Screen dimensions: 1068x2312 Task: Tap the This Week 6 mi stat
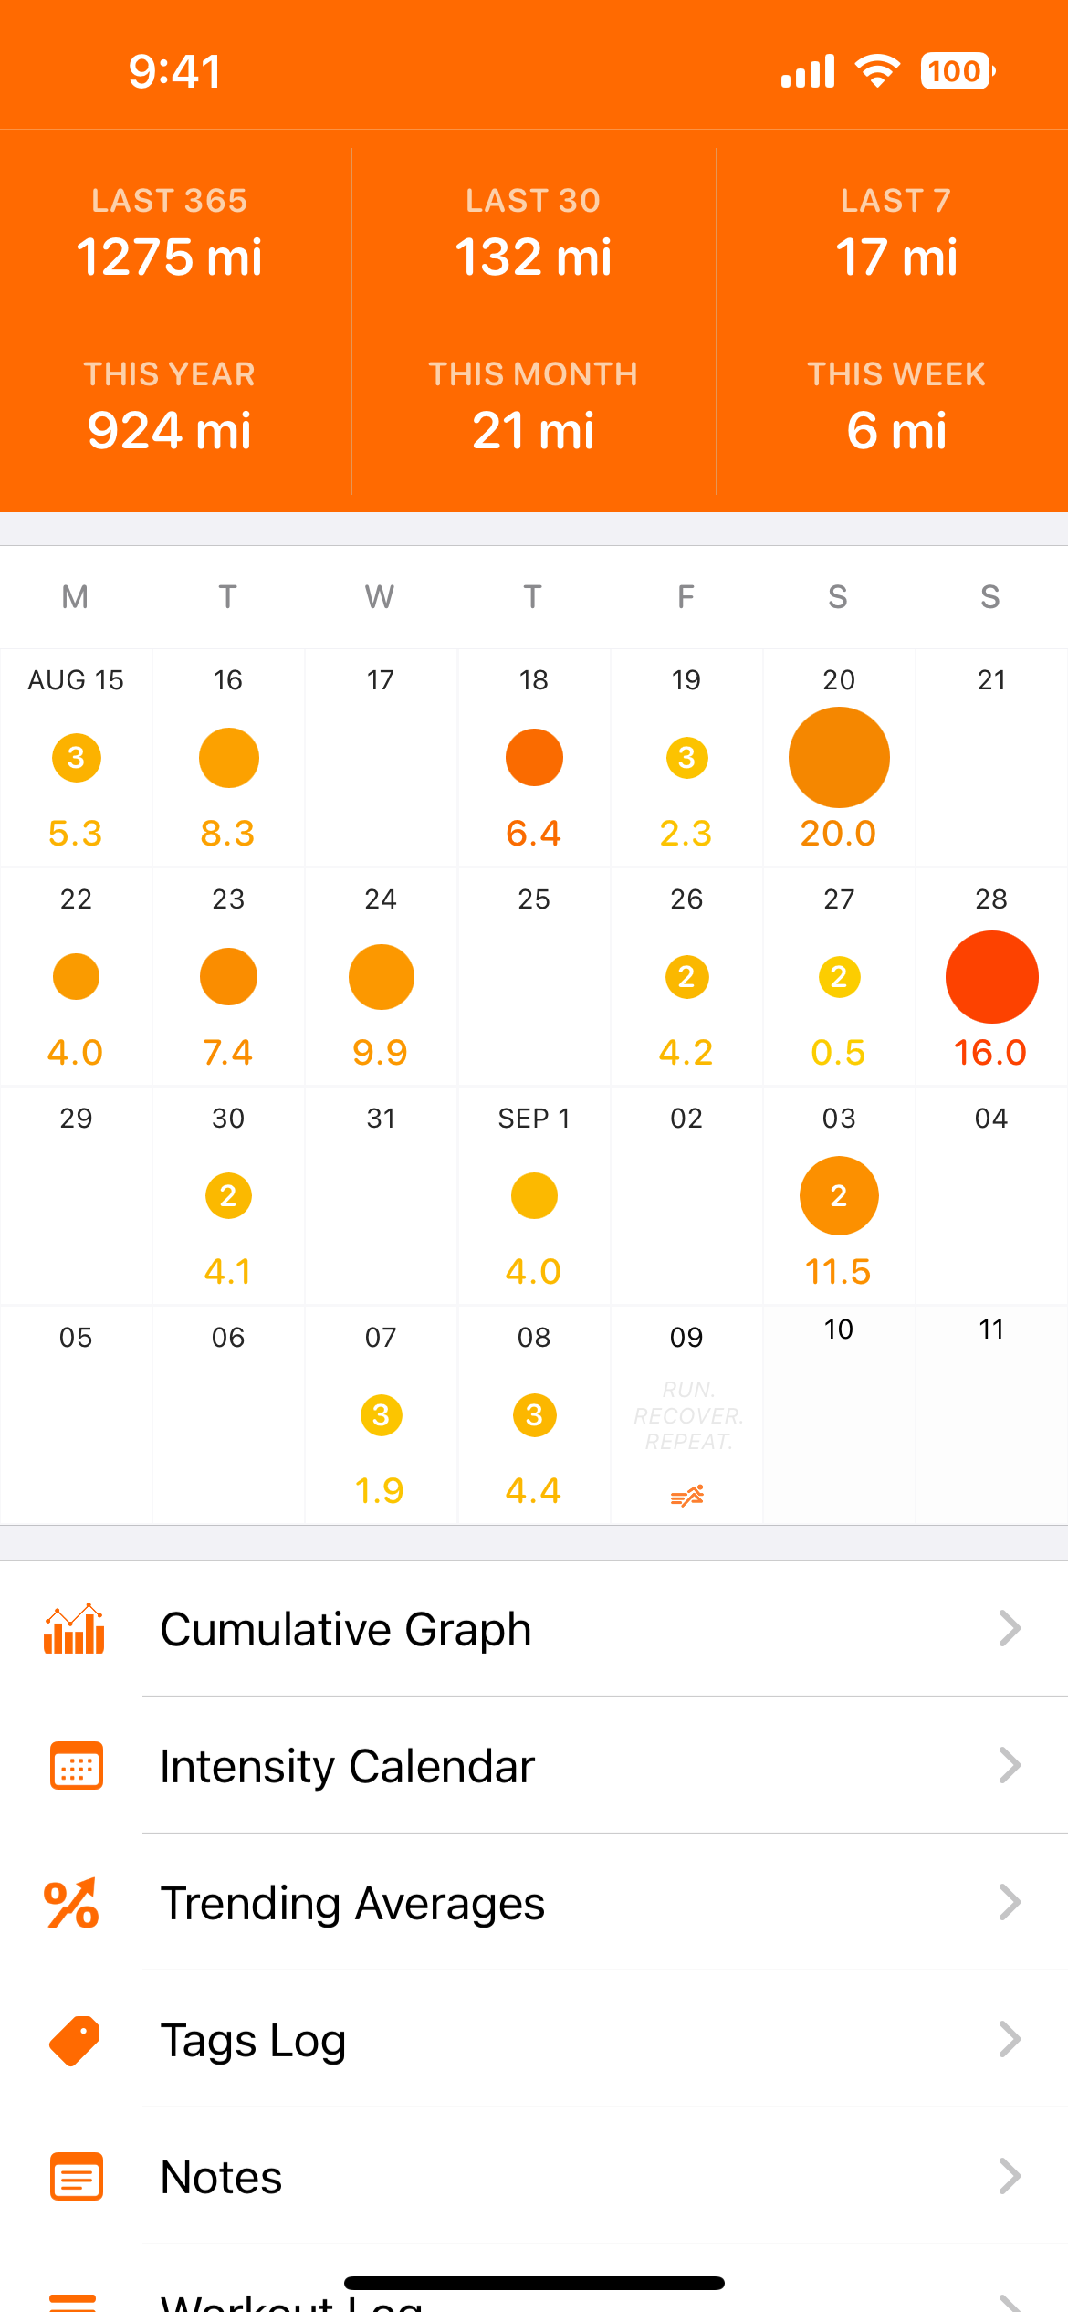click(x=896, y=407)
